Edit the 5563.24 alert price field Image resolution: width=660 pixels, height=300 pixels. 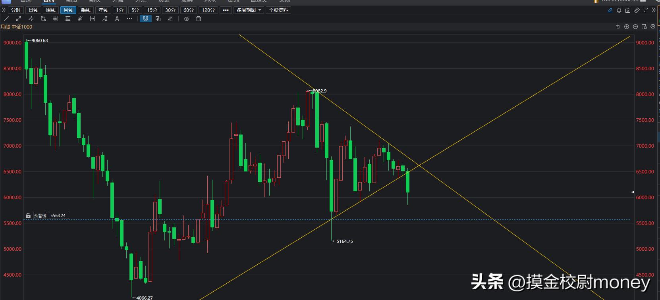[x=59, y=215]
